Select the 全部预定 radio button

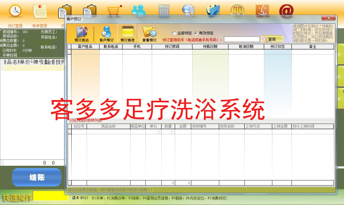pos(174,33)
